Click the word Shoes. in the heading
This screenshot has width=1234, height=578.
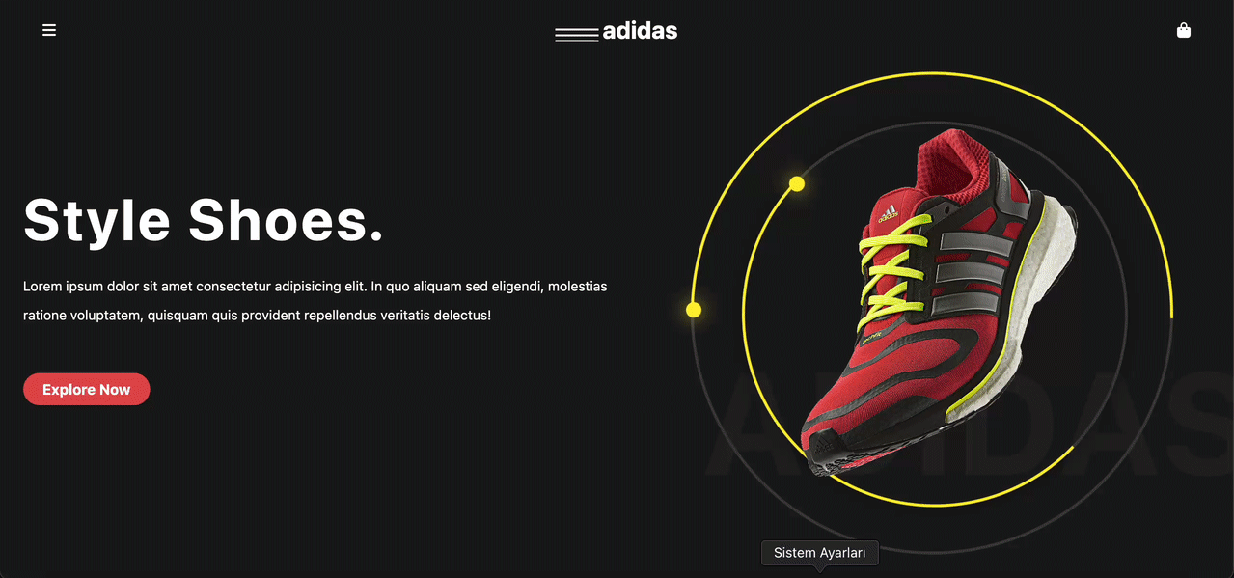(287, 220)
